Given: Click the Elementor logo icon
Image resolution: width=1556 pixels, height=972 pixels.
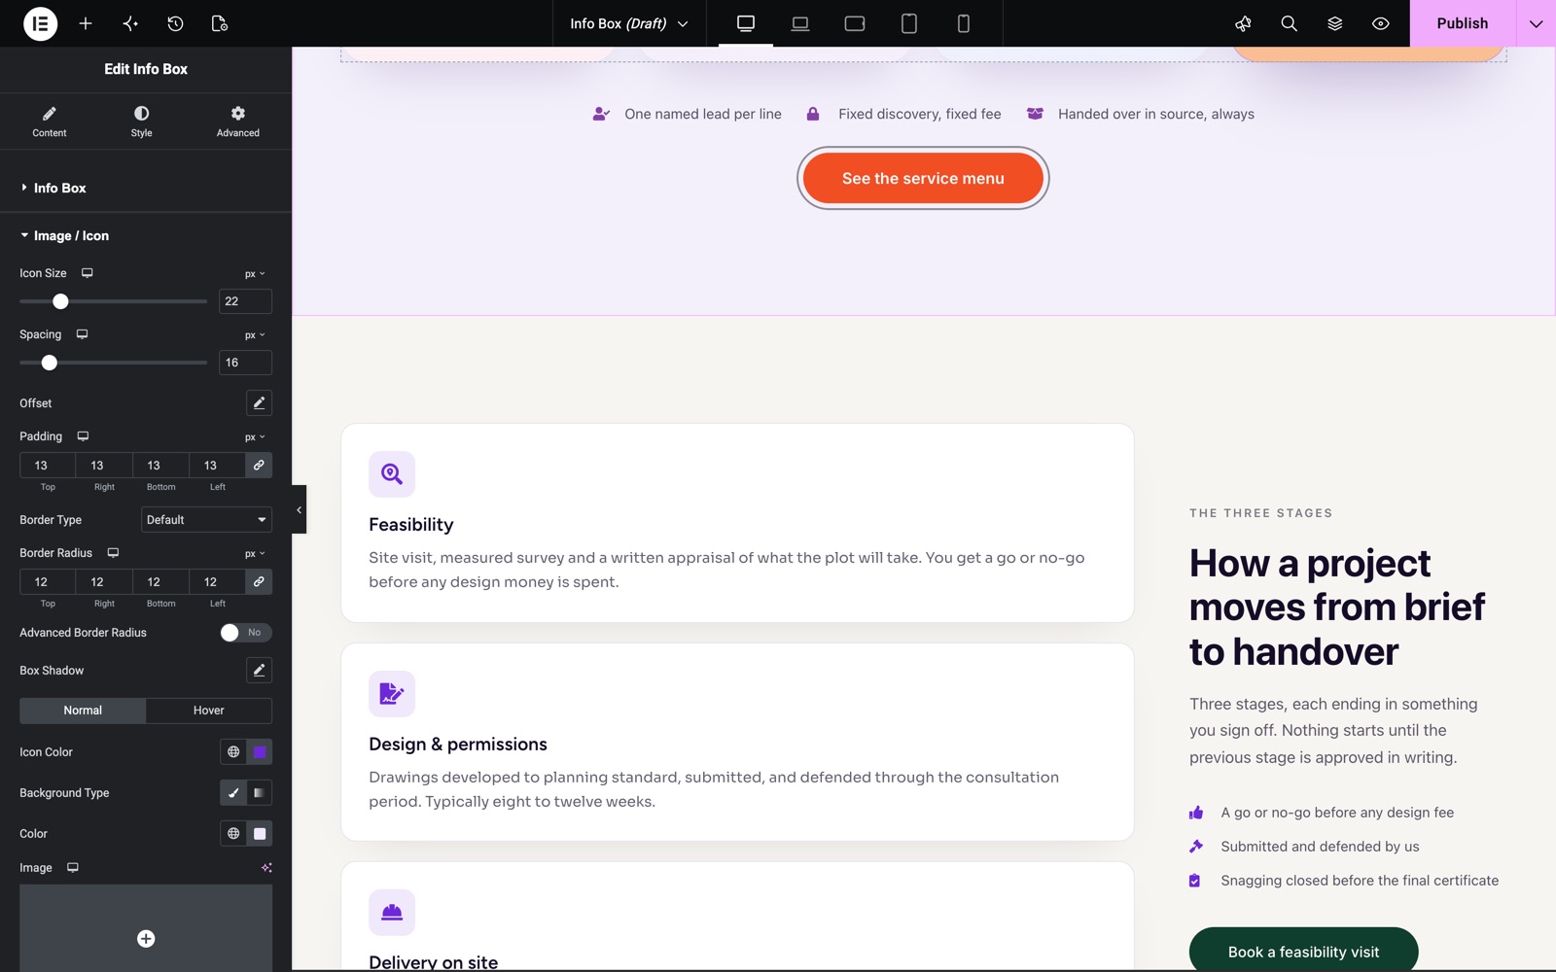Looking at the screenshot, I should 40,23.
